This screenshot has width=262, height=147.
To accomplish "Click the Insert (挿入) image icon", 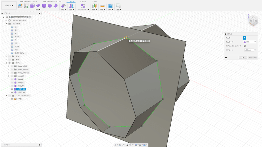I will click(x=110, y=6).
